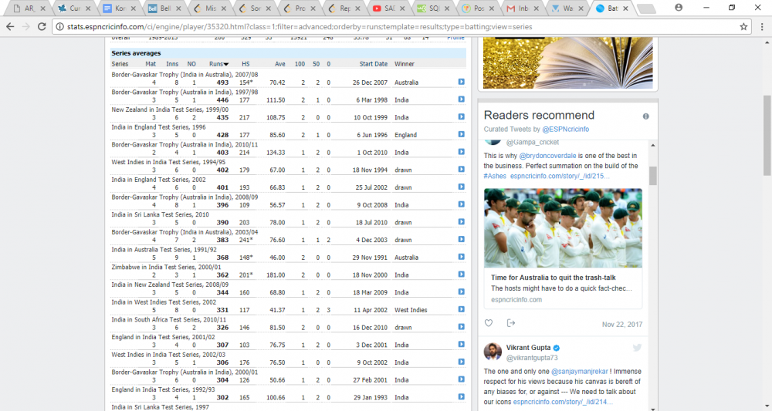Open Vikrant Gupta's profile avatar
Viewport: 772px width, 411px height.
click(x=493, y=352)
